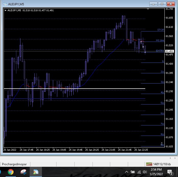Open the AUDJPY,M5 chart dropdown triangle
This screenshot has height=177, width=178.
point(5,10)
